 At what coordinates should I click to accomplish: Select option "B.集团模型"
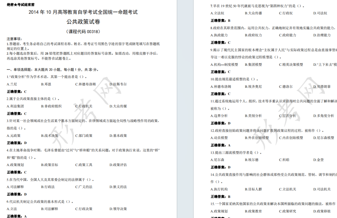pos(253,64)
